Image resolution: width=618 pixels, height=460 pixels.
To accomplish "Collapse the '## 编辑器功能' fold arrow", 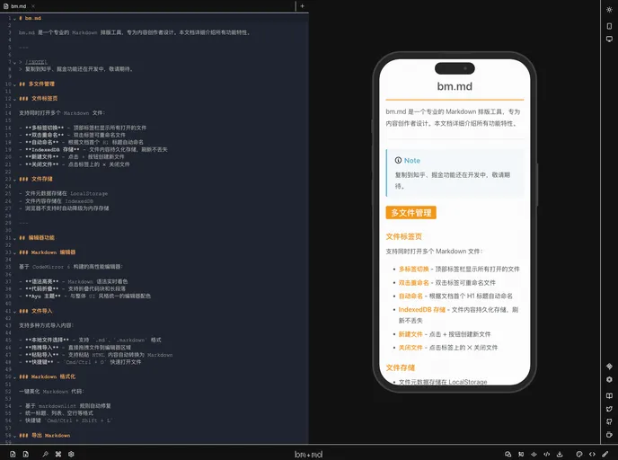I will coord(14,238).
